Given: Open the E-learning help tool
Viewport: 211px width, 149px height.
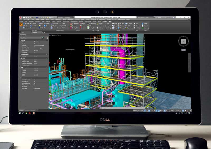Looking at the screenshot, I should pos(145,28).
